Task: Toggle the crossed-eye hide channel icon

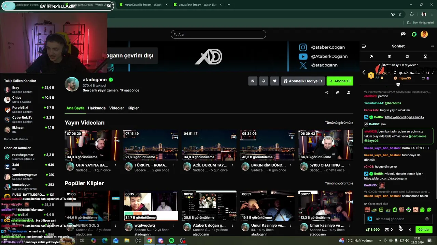Action: pyautogui.click(x=338, y=92)
